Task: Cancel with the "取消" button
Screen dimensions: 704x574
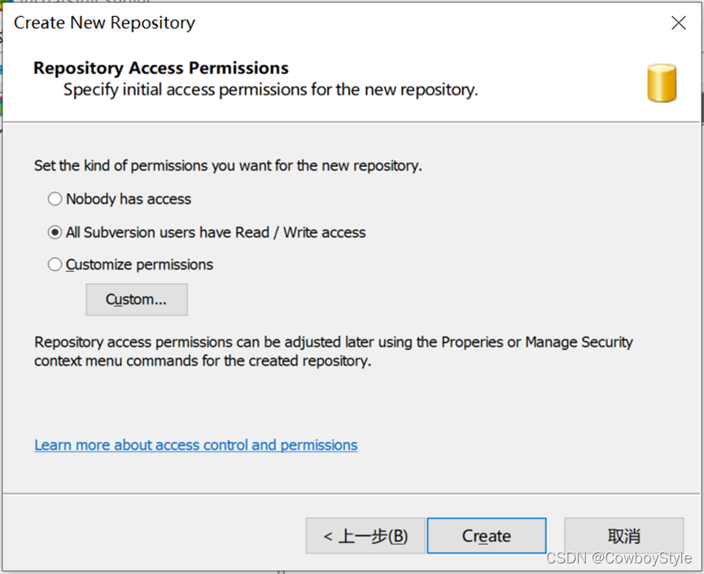Action: pyautogui.click(x=623, y=536)
